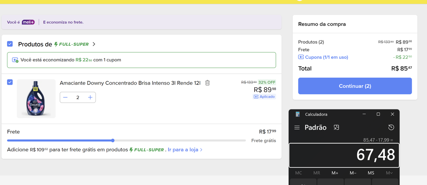The image size is (427, 185).
Task: Maximize the Calculadora window
Action: [x=378, y=114]
